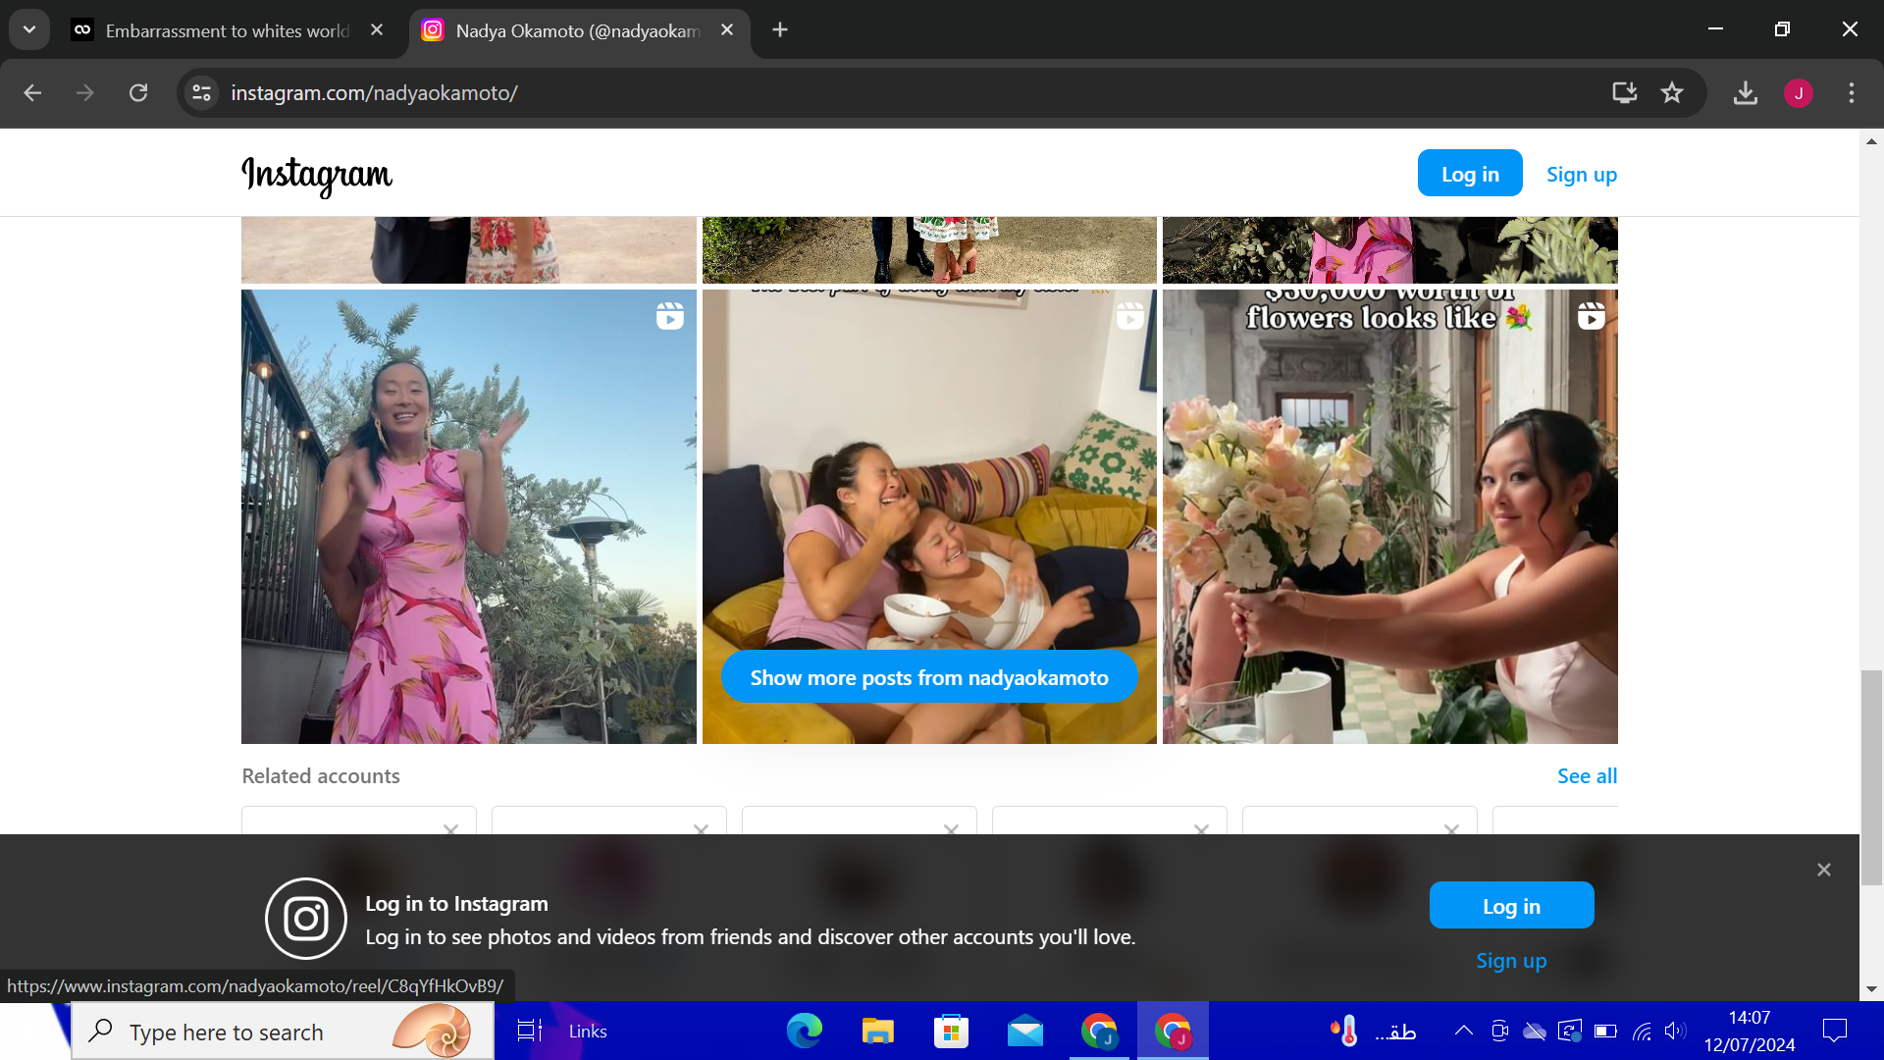The height and width of the screenshot is (1060, 1884).
Task: Click See all related accounts link
Action: (1587, 775)
